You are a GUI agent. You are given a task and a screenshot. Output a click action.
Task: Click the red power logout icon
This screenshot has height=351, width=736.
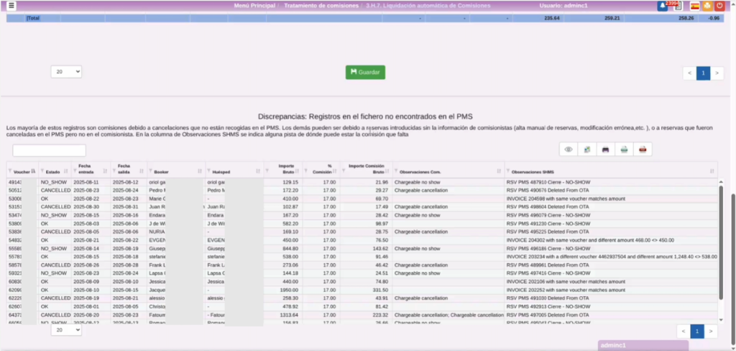pyautogui.click(x=719, y=6)
